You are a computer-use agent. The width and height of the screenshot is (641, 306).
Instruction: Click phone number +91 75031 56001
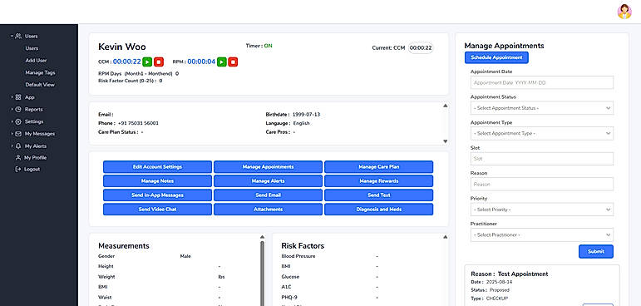point(138,123)
